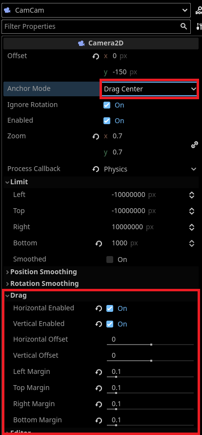Screen dimensions: 202x435
Task: Adjust the Horizontal Offset slider
Action: tap(150, 345)
